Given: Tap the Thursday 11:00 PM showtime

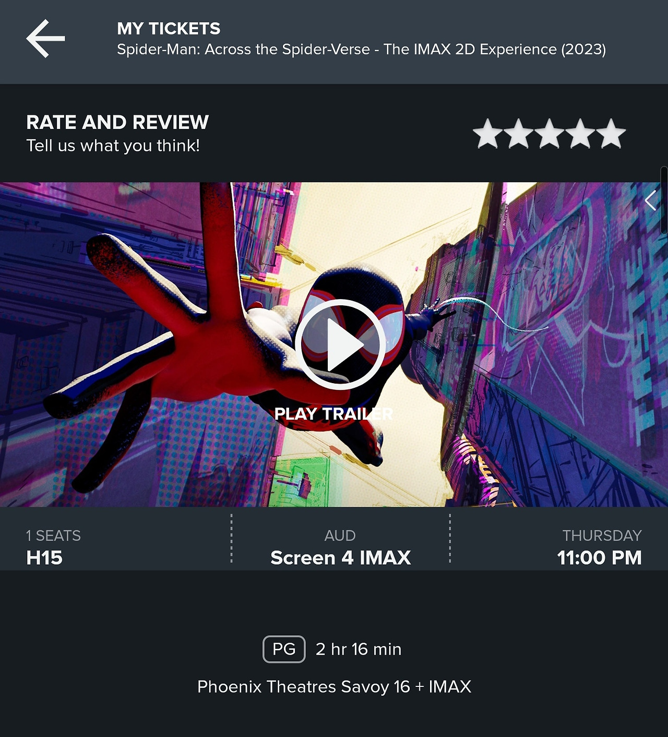Looking at the screenshot, I should tap(599, 547).
